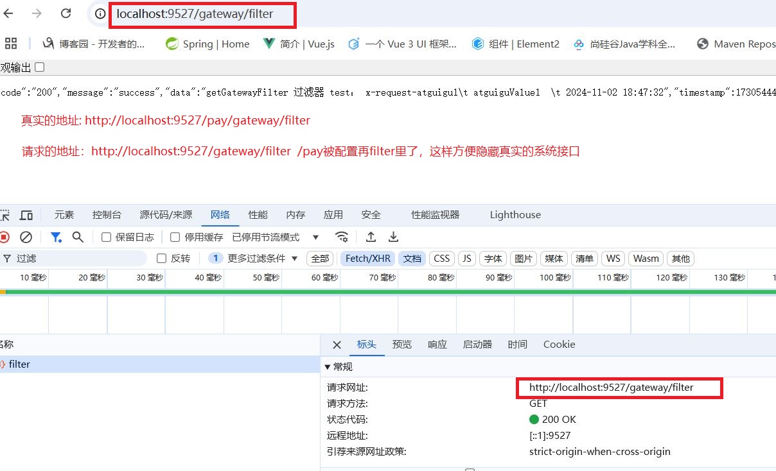Clear the network log
The image size is (776, 471).
[26, 237]
